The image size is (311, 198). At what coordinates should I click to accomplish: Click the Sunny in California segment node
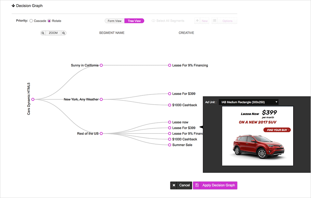(x=101, y=65)
